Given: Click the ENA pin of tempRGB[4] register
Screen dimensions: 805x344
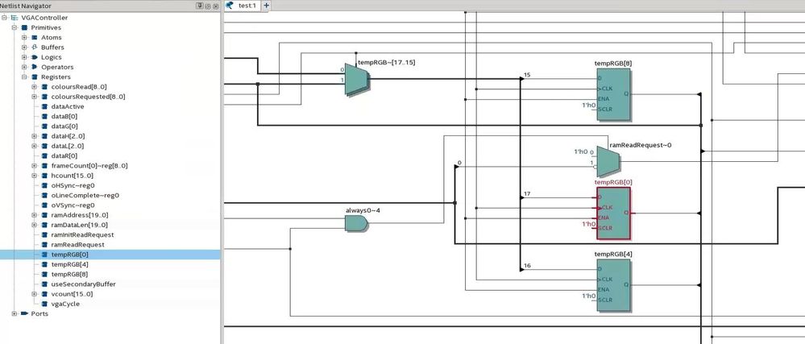Looking at the screenshot, I should tap(604, 289).
